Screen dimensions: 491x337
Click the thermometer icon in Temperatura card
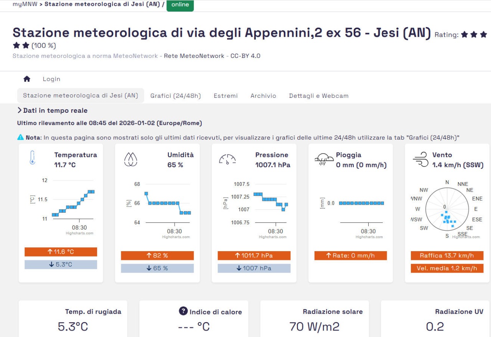click(x=33, y=158)
